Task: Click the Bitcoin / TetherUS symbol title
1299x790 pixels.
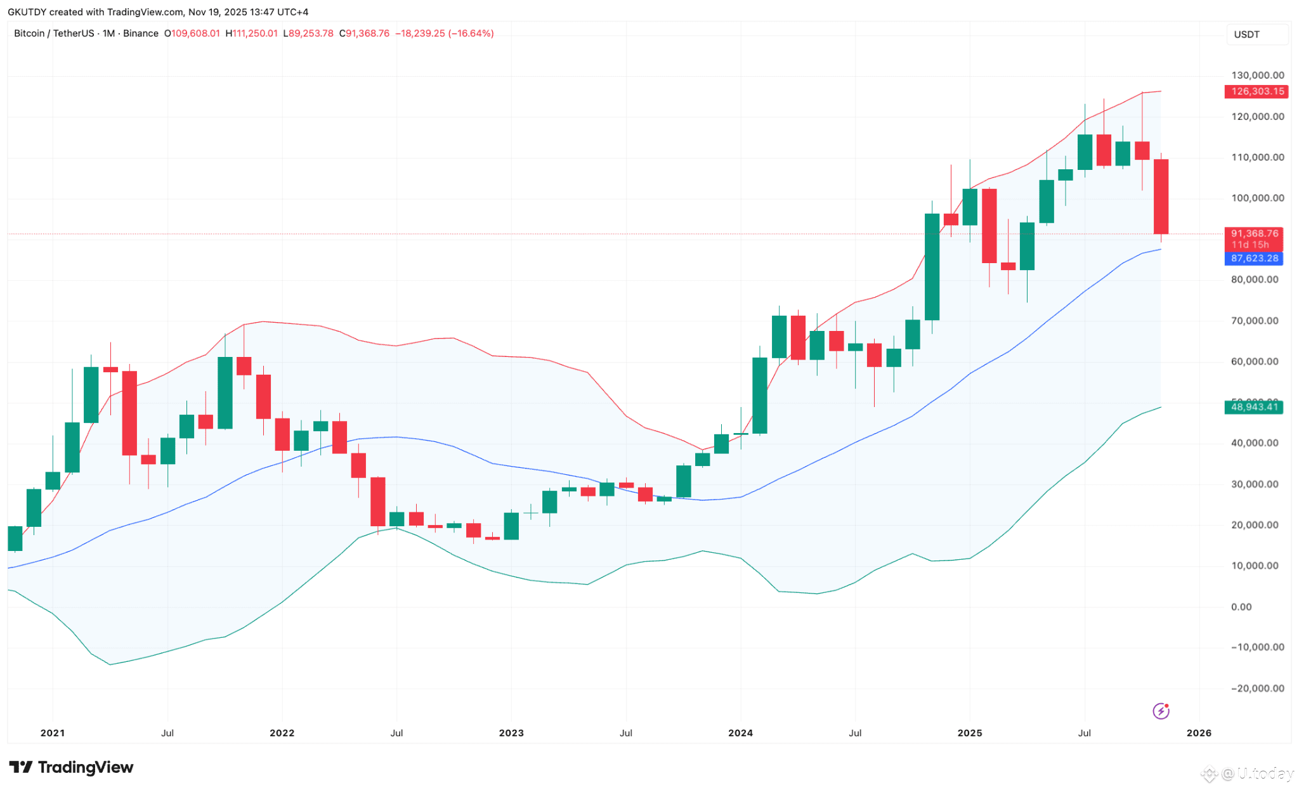Action: click(54, 34)
